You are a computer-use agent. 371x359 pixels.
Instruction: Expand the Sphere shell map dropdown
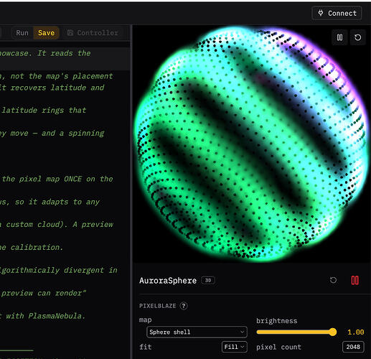[x=197, y=332]
